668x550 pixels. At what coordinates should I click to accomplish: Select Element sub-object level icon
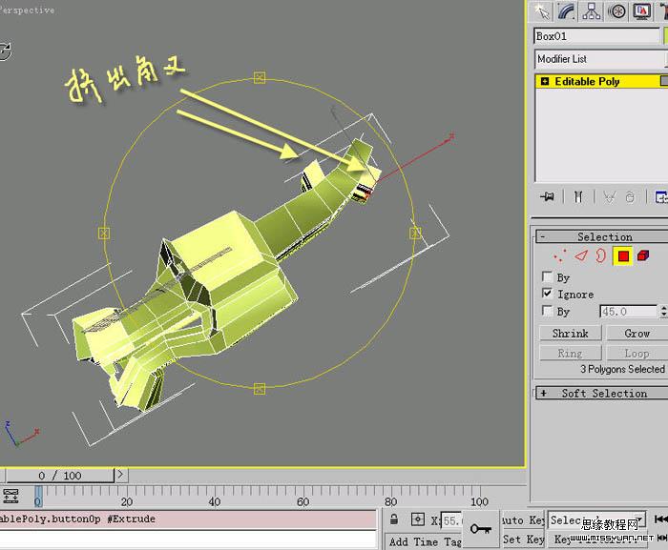coord(643,255)
